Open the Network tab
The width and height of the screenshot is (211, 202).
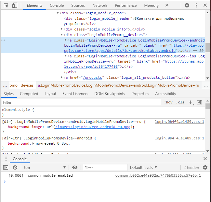pos(100,6)
